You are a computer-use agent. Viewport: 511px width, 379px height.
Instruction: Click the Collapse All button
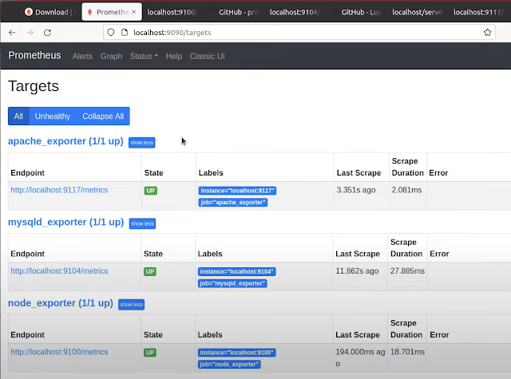click(103, 116)
